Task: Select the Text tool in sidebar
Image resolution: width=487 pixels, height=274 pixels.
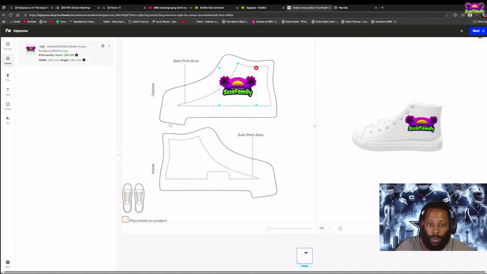Action: 8,91
